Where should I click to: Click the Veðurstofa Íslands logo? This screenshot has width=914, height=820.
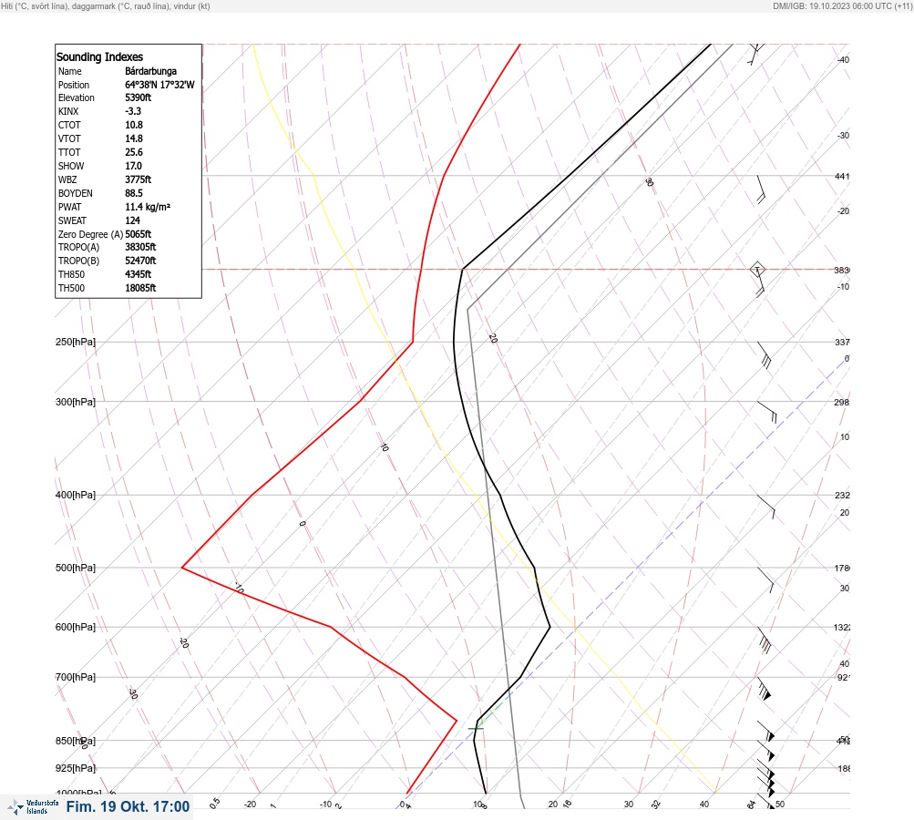pos(33,807)
